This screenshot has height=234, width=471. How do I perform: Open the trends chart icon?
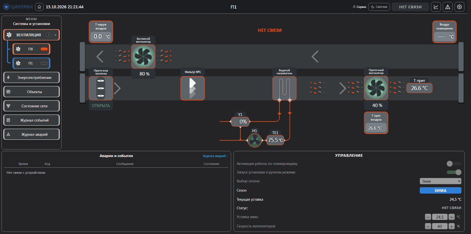coord(436,7)
